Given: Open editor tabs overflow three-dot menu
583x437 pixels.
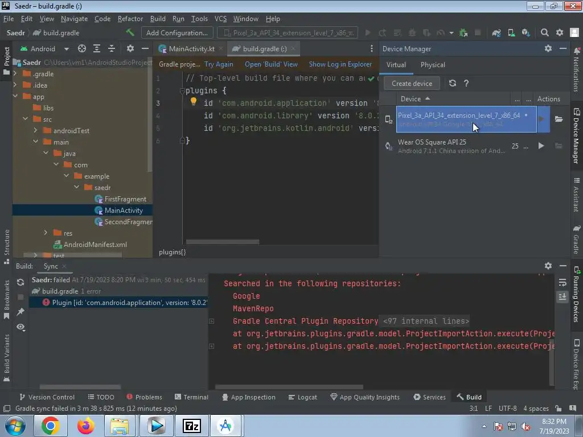Looking at the screenshot, I should point(371,49).
